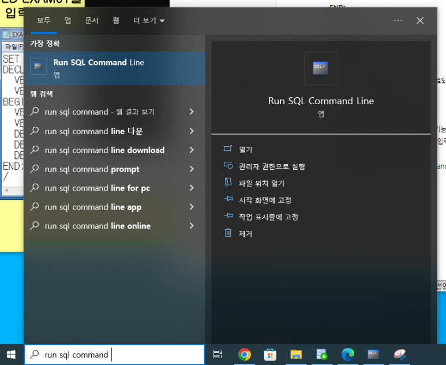Open File Explorer from the taskbar
Image resolution: width=446 pixels, height=365 pixels.
pyautogui.click(x=296, y=355)
